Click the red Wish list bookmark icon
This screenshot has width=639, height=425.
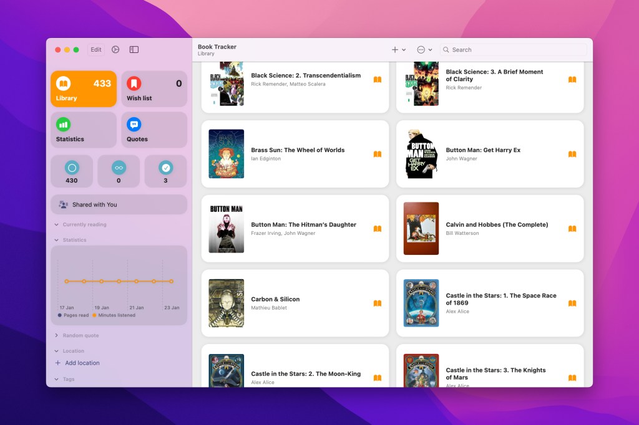[134, 84]
